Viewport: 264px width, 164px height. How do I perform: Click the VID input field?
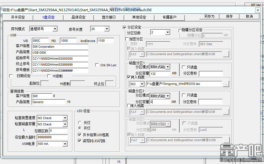coord(40,41)
